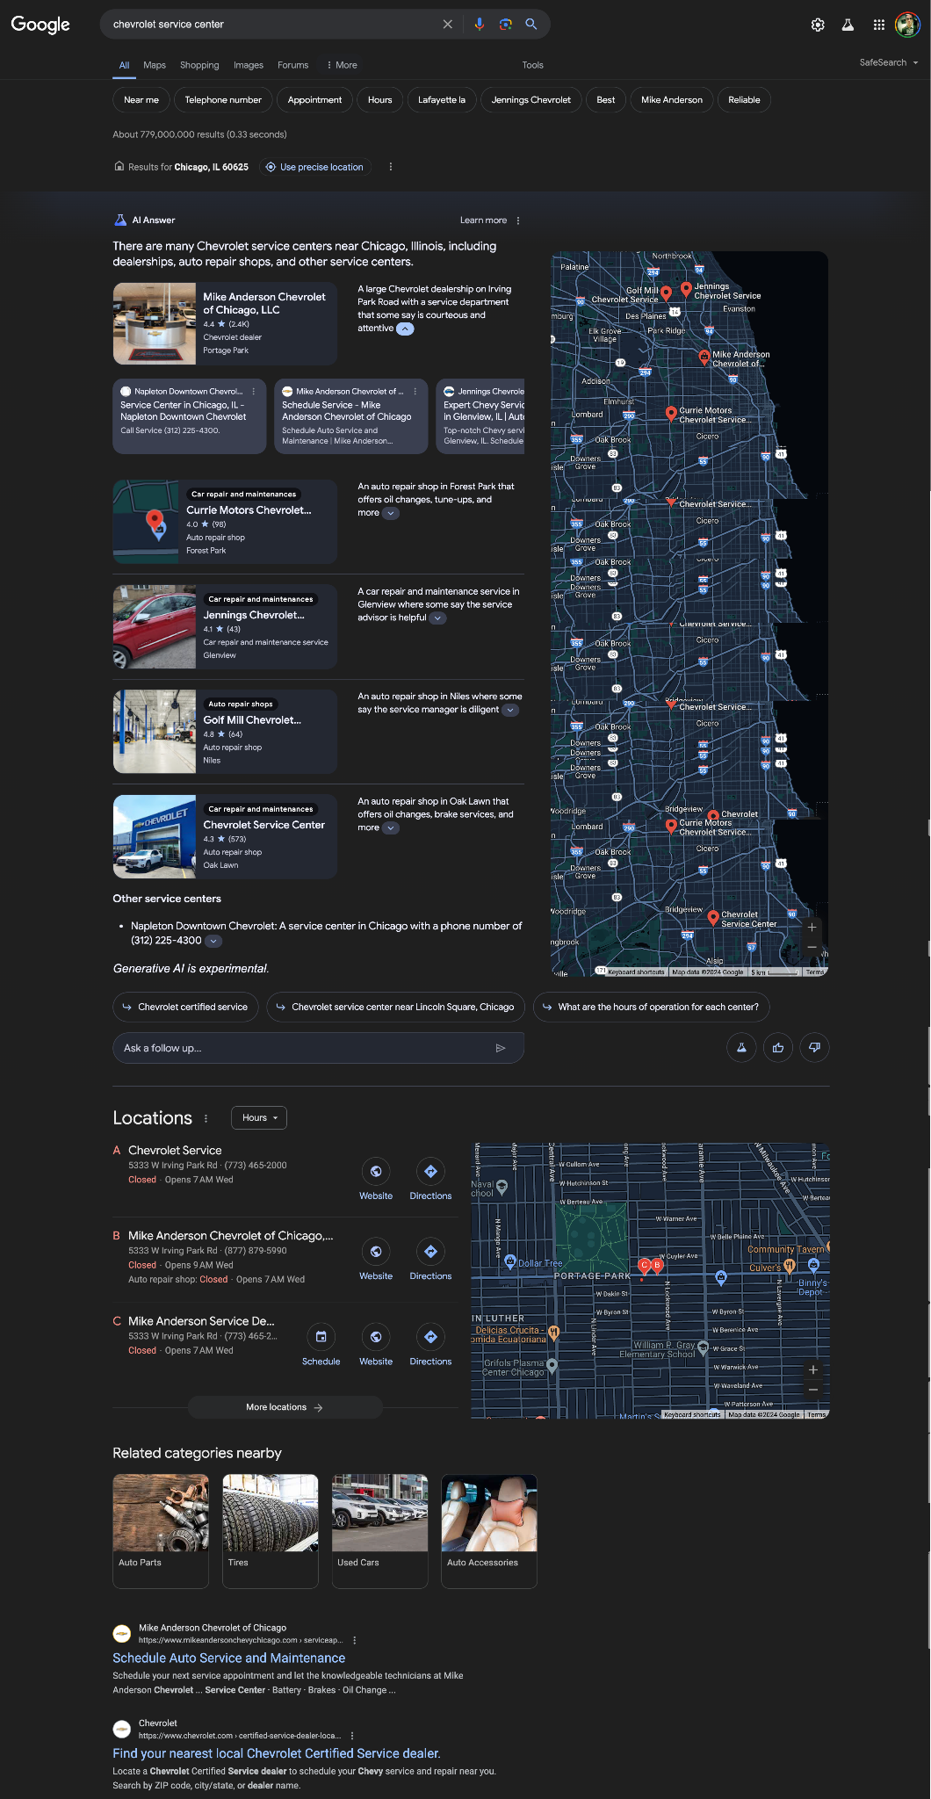Open the Tires category thumbnail
This screenshot has width=931, height=1799.
pyautogui.click(x=271, y=1530)
